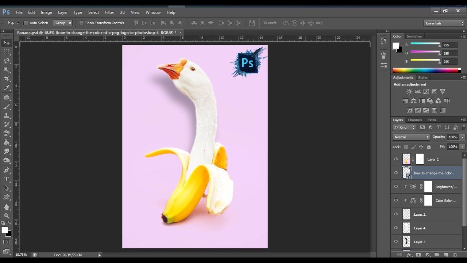Add a Brightness/Contrast adjustment from Adjustments panel
This screenshot has height=263, width=467.
coord(409,92)
